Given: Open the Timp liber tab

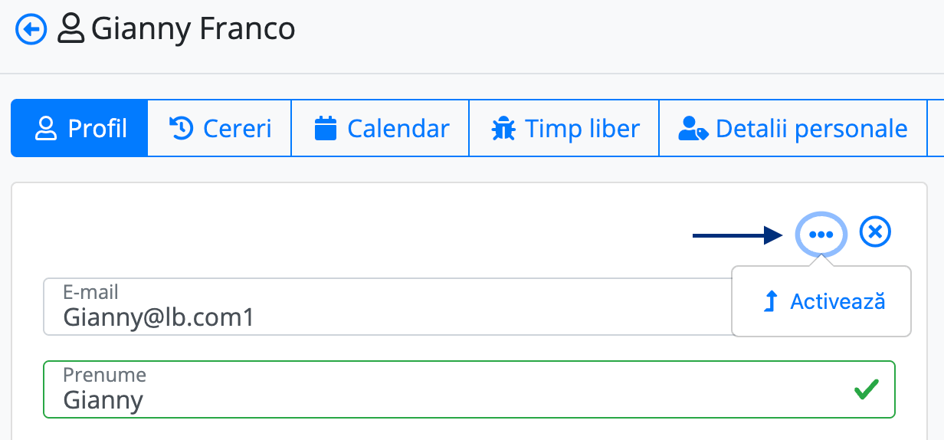Looking at the screenshot, I should 564,128.
